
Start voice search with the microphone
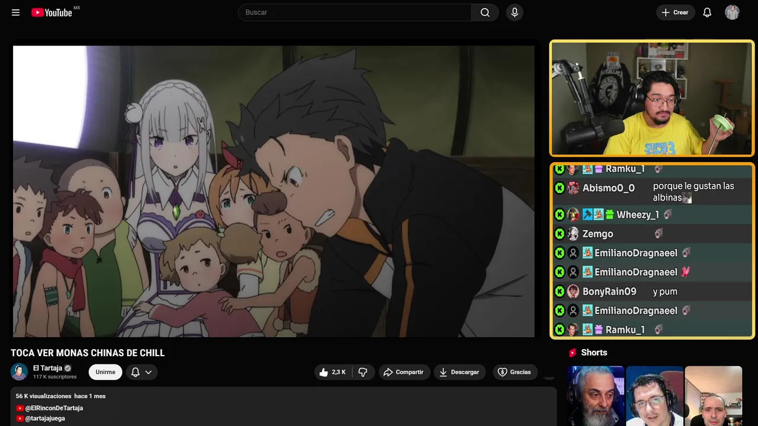tap(515, 12)
